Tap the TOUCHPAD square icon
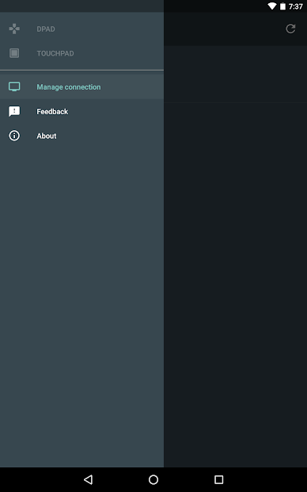Screen dimensions: 307x492 click(x=14, y=53)
